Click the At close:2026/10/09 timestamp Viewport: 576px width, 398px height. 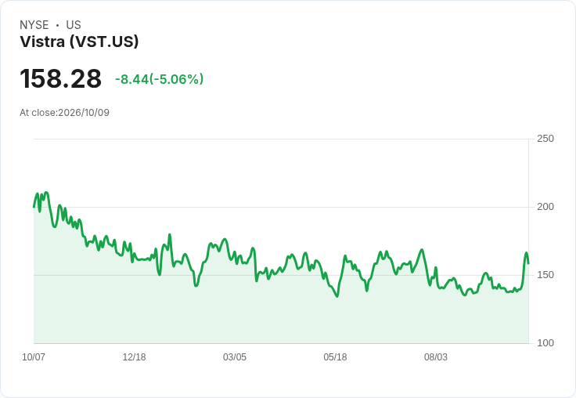coord(65,113)
